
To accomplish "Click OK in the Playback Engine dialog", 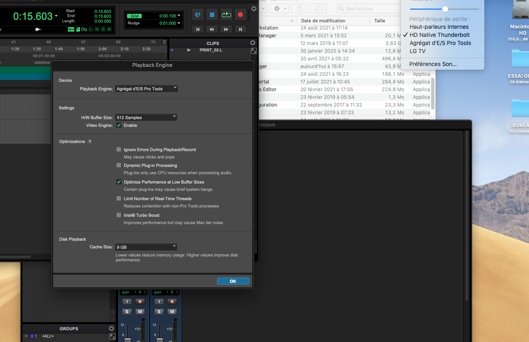I will pyautogui.click(x=233, y=281).
